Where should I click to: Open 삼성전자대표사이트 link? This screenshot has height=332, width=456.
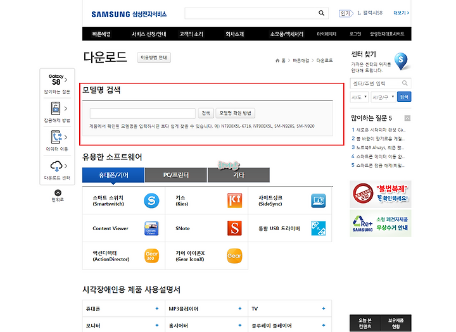(387, 34)
